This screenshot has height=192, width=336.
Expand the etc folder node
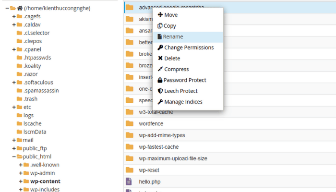(14, 107)
